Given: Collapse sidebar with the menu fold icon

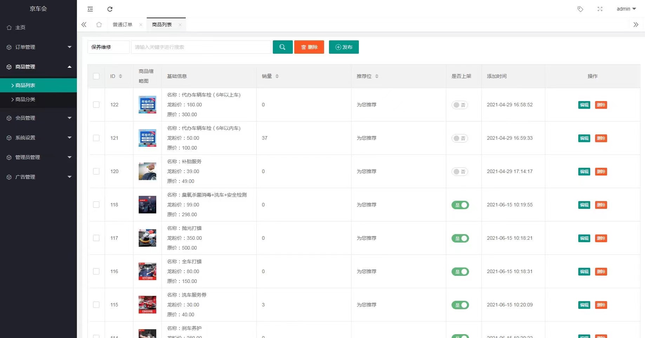Looking at the screenshot, I should coord(90,9).
